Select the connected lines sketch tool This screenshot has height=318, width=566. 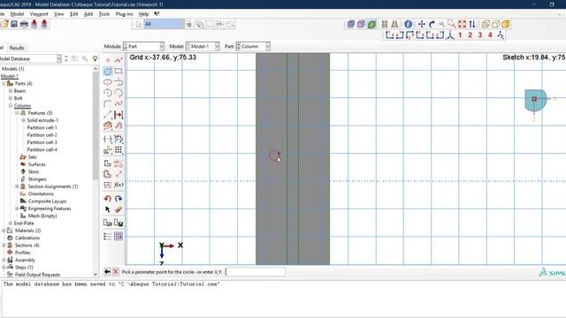(119, 60)
